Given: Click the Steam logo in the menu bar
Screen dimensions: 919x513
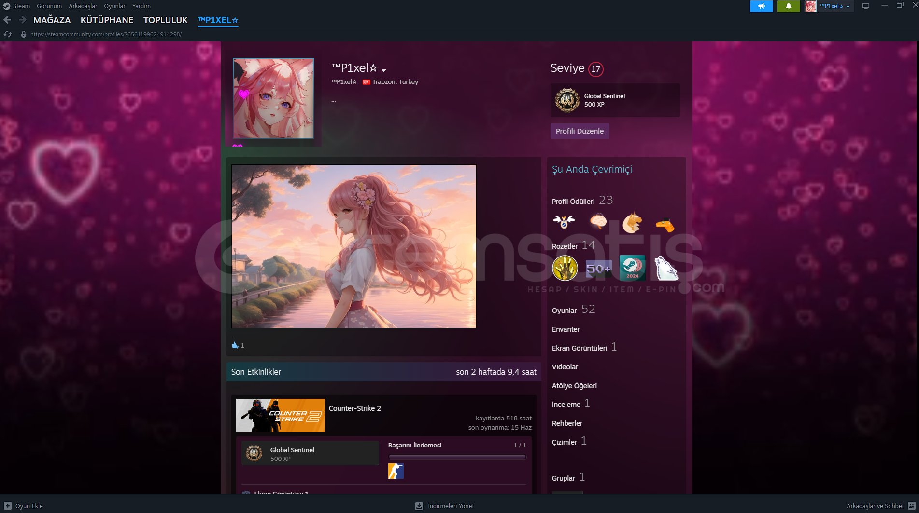Looking at the screenshot, I should (7, 6).
